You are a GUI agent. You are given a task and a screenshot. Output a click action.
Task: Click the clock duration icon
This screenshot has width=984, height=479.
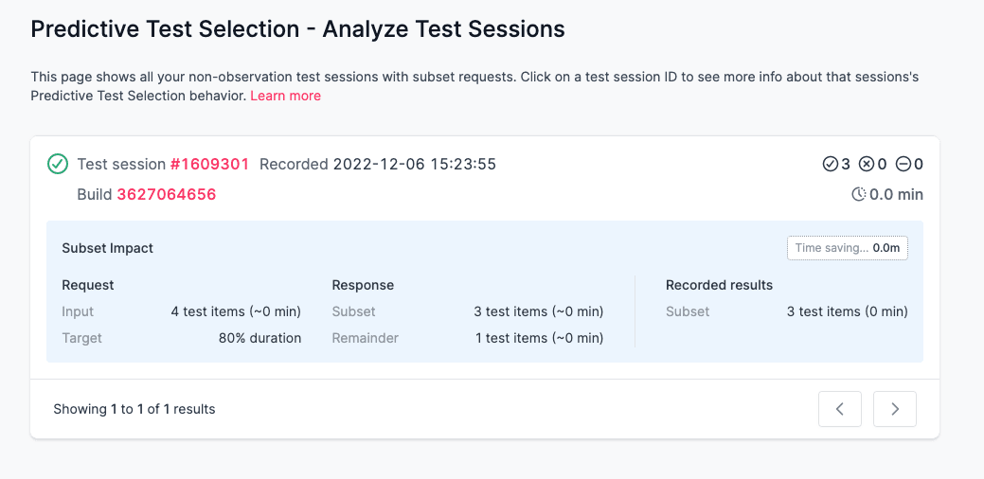point(859,194)
